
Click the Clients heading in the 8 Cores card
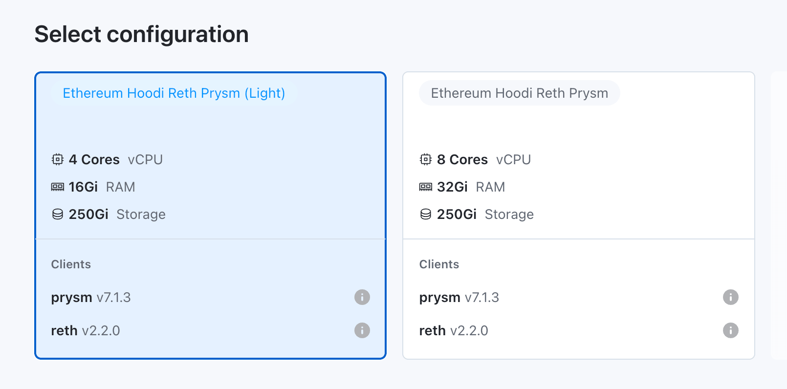(x=439, y=264)
